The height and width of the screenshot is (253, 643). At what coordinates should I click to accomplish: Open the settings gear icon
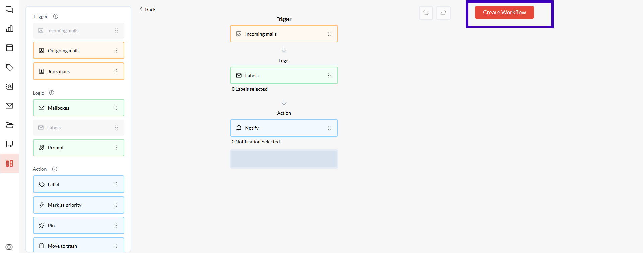(x=9, y=247)
